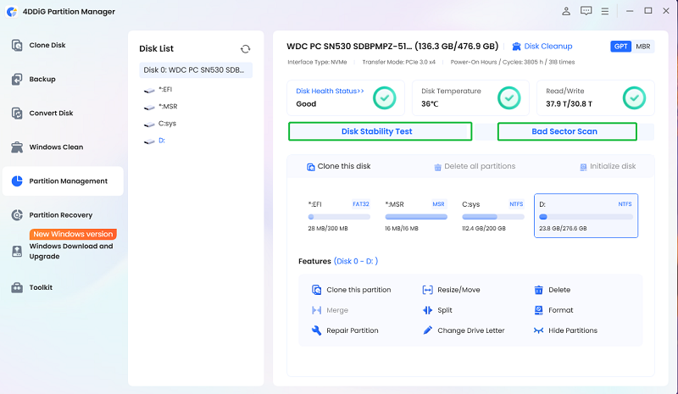Select the *:MSR partition card
This screenshot has width=678, height=394.
[x=416, y=215]
